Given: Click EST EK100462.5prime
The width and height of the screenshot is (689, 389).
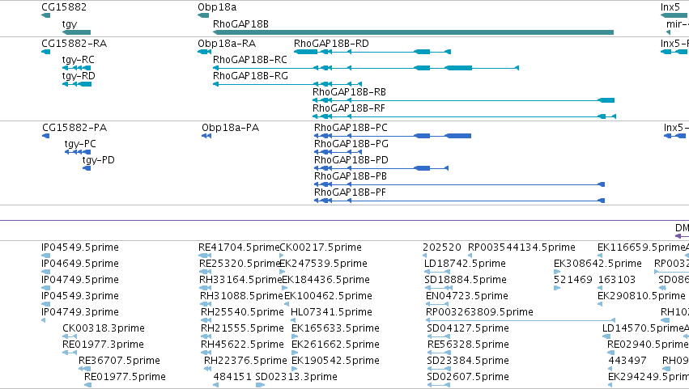Looking at the screenshot, I should tap(328, 296).
